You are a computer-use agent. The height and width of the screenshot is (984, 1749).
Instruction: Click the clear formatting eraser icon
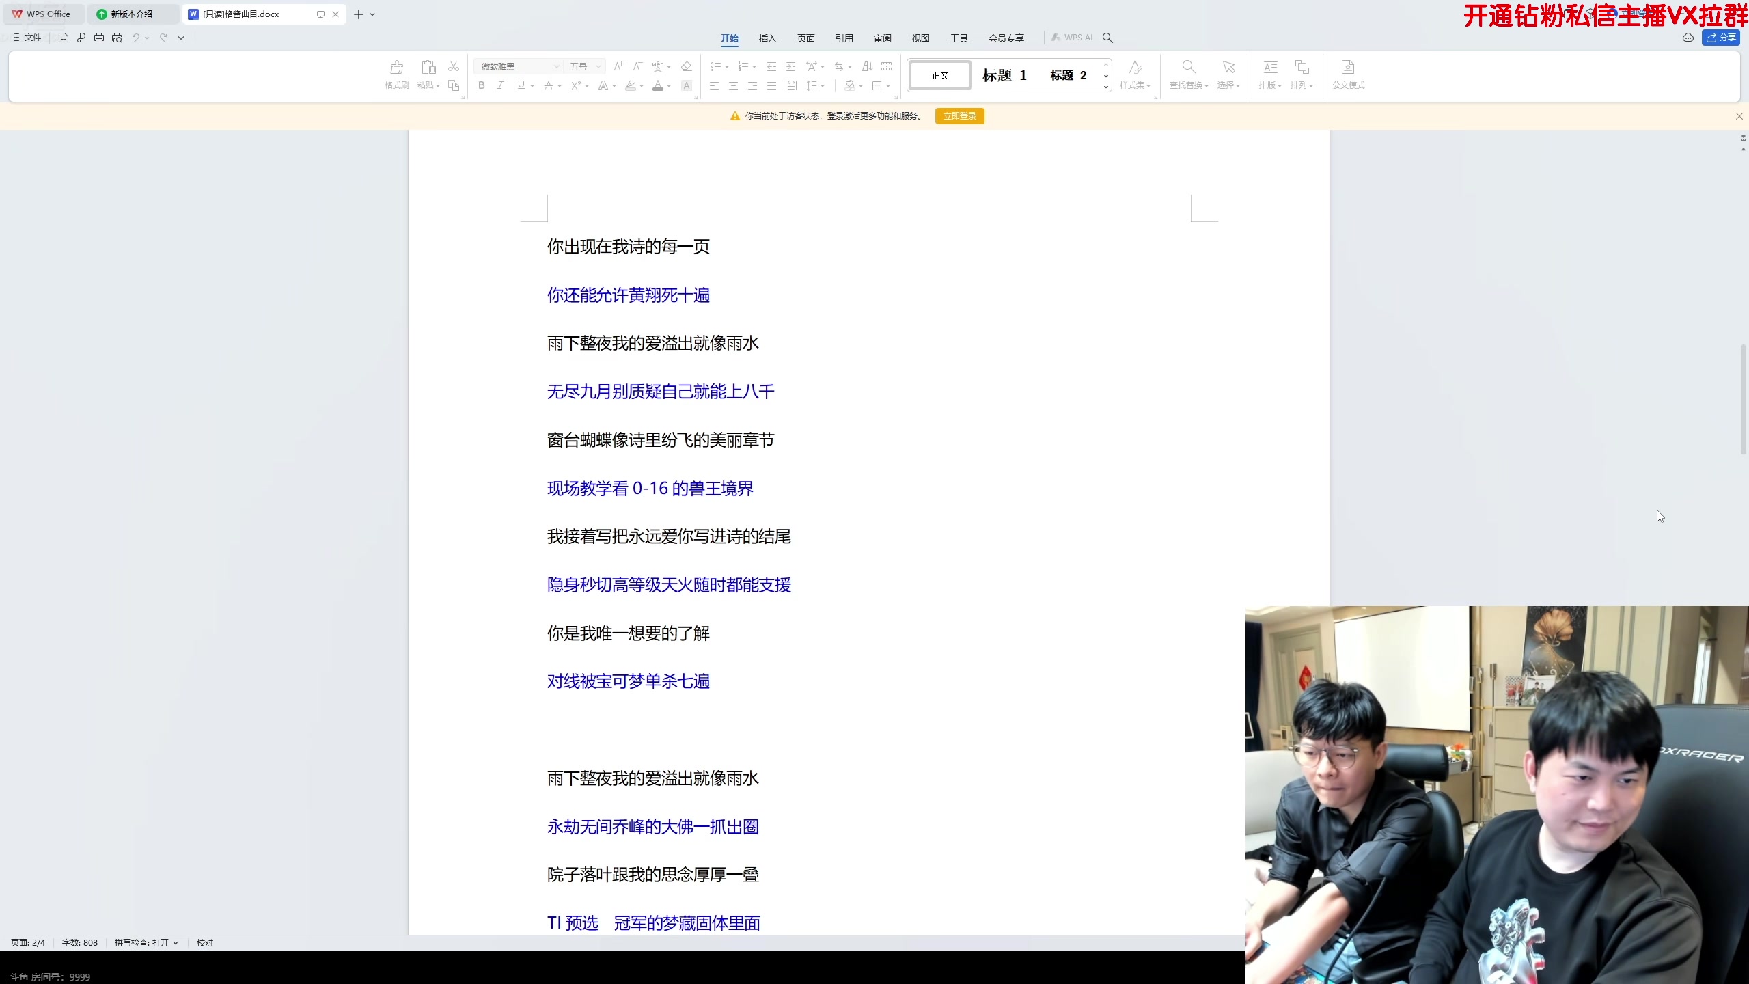pos(686,66)
